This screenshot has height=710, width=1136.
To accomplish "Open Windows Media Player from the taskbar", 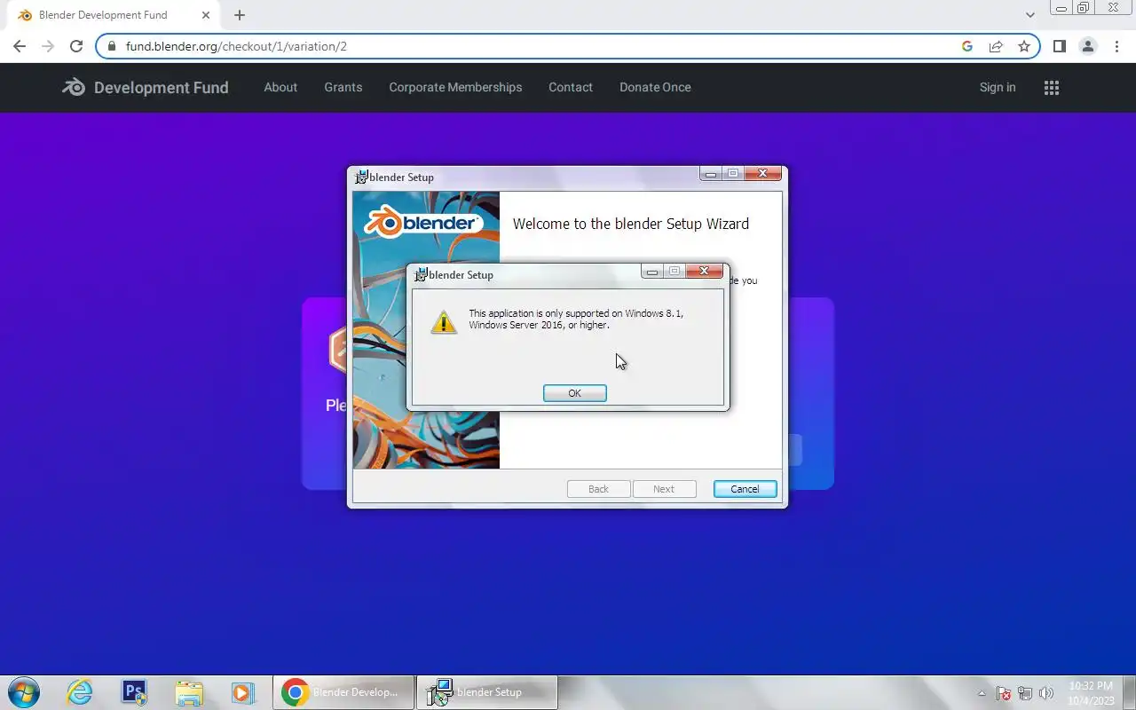I will [x=242, y=692].
